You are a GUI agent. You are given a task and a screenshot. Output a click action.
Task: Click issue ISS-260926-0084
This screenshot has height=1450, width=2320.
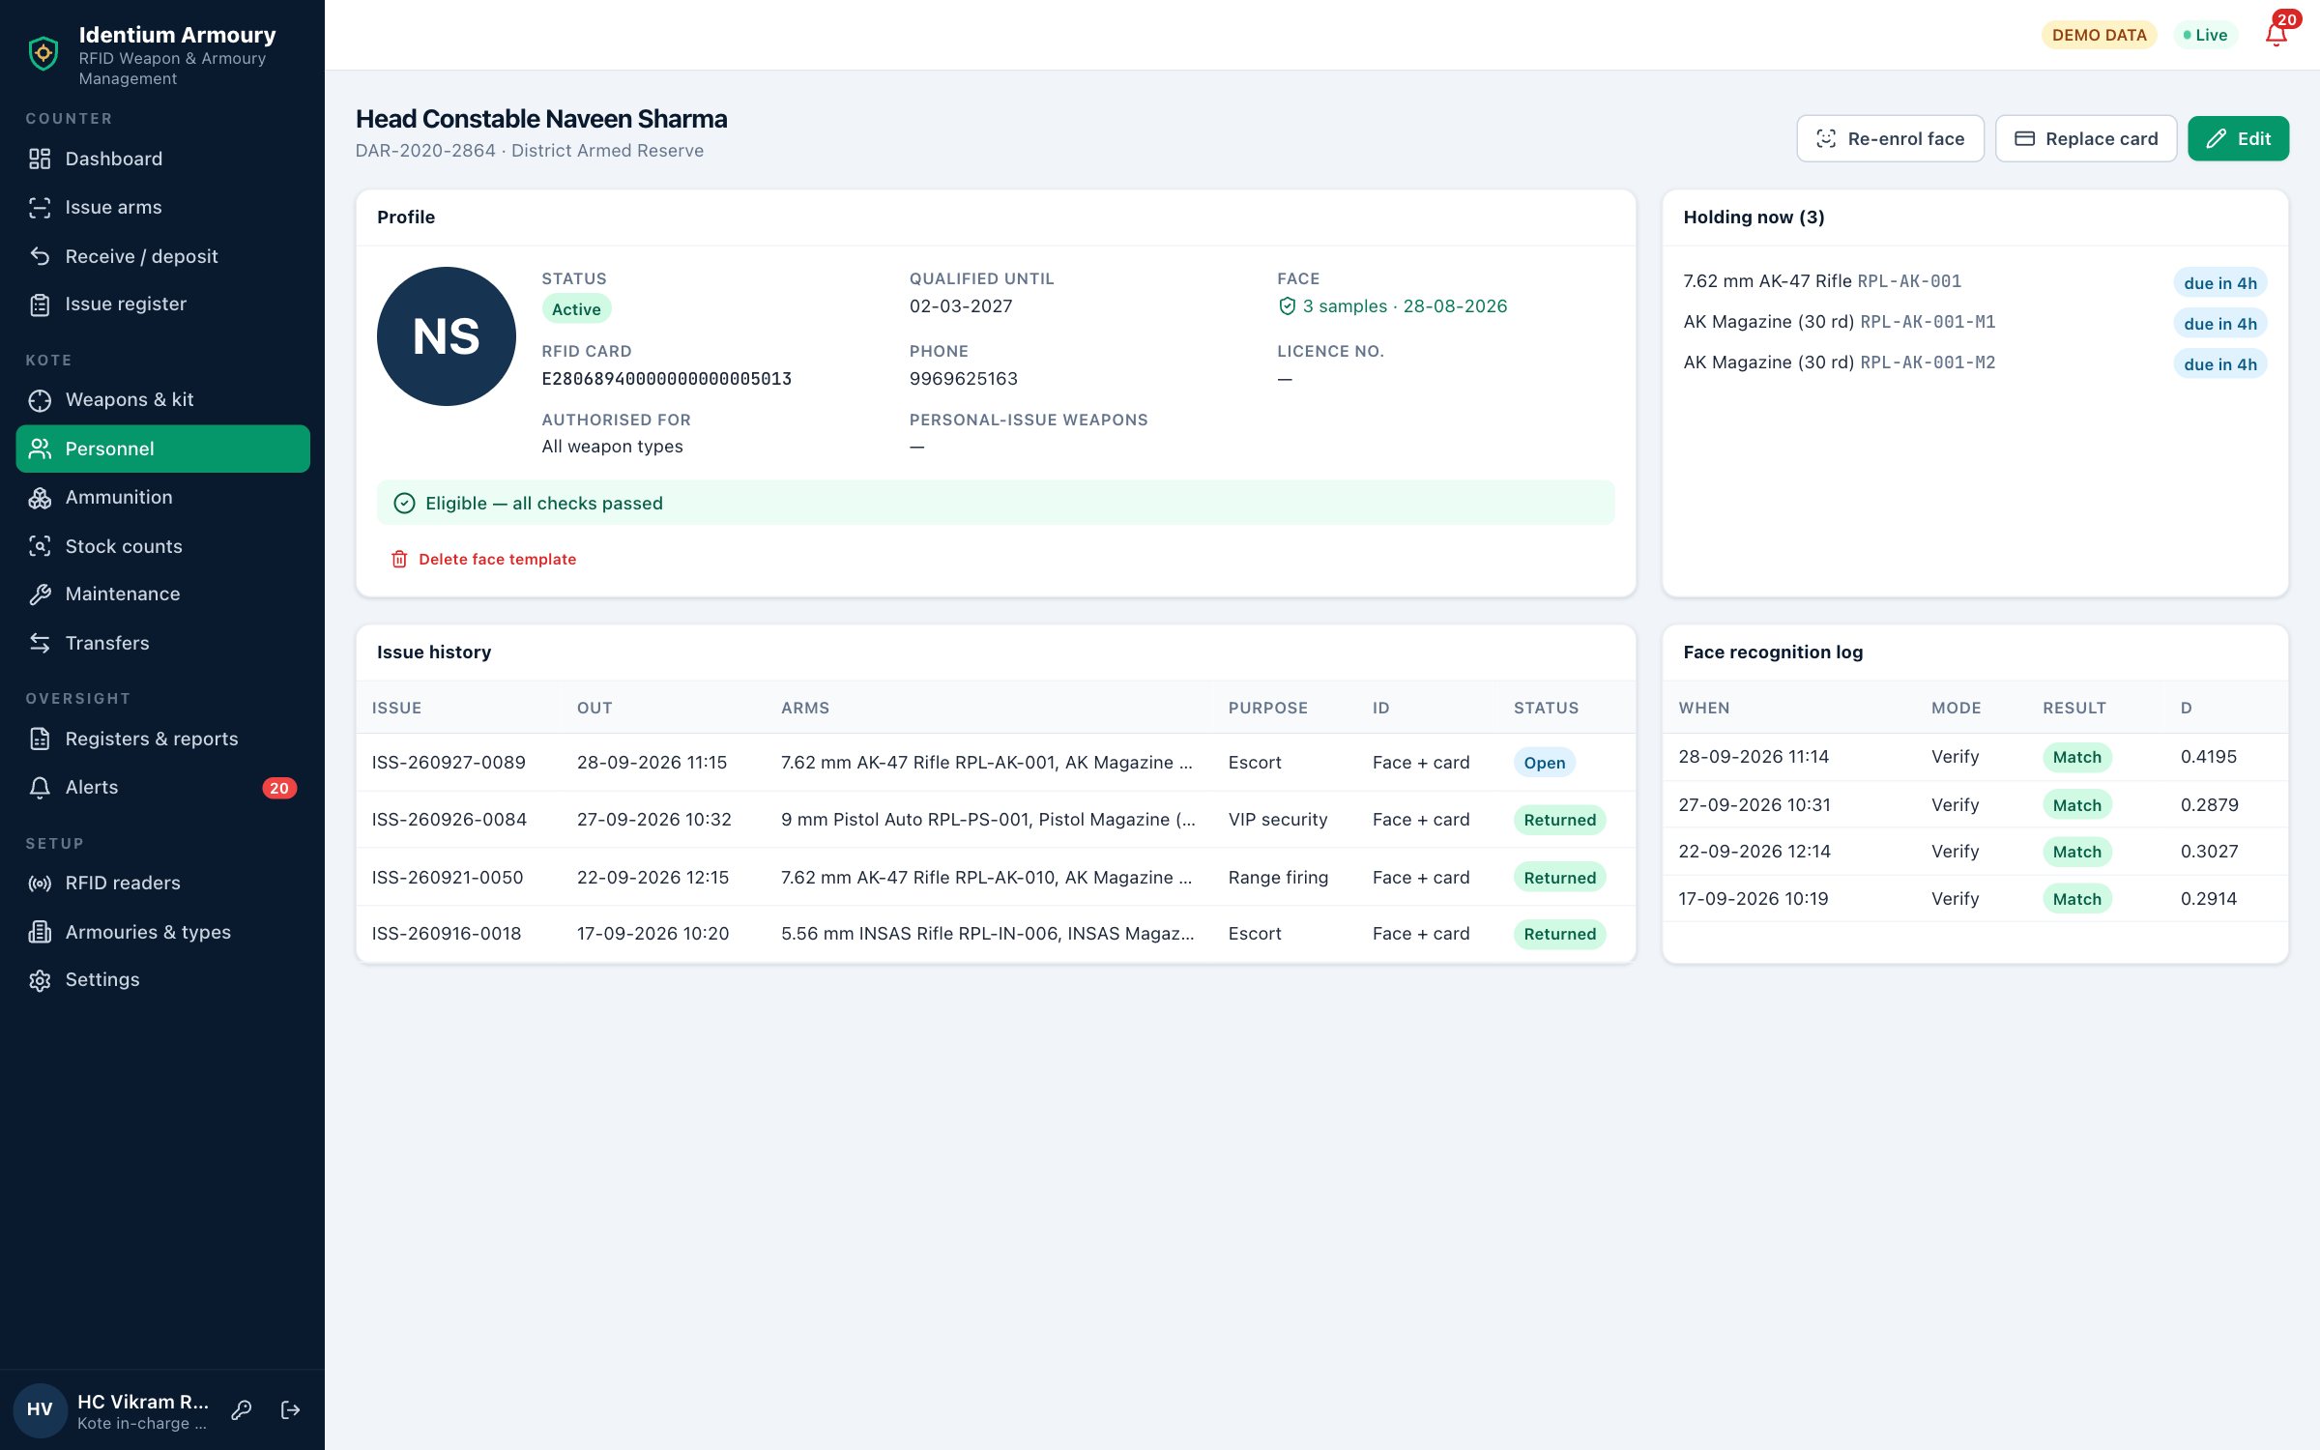pos(449,819)
